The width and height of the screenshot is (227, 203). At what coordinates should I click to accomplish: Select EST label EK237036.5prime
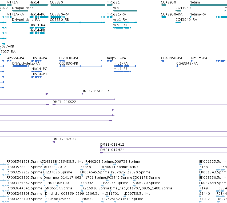tap(57, 172)
